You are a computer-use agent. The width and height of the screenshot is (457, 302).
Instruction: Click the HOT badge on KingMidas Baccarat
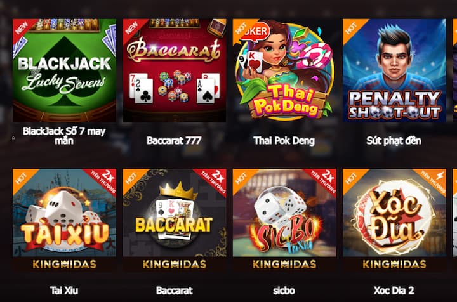tap(131, 178)
